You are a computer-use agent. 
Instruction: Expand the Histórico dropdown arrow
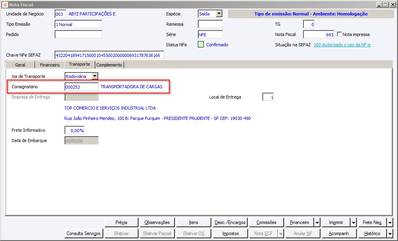pyautogui.click(x=390, y=233)
